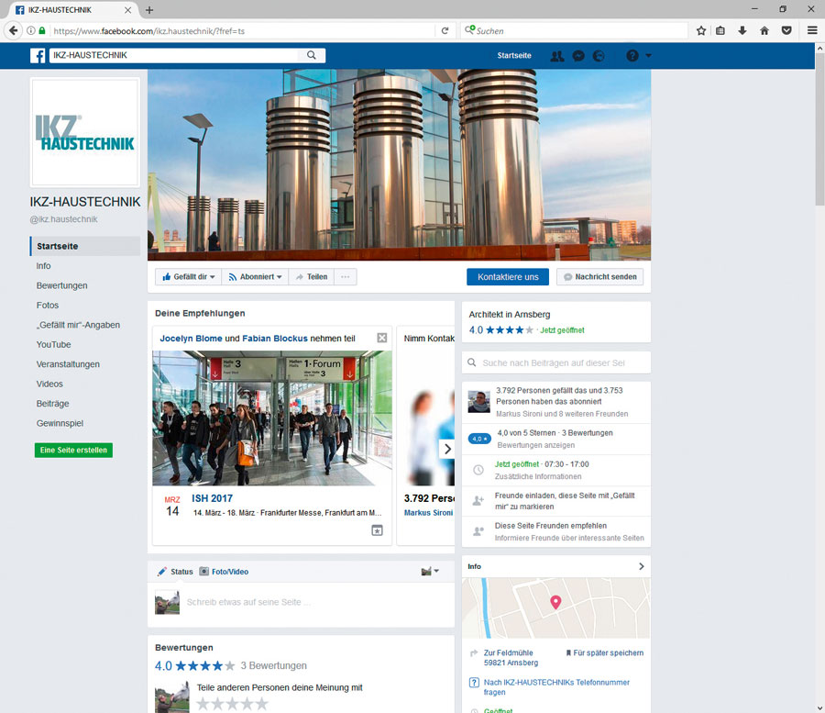The image size is (825, 713).
Task: Open the notifications globe icon
Action: 599,56
